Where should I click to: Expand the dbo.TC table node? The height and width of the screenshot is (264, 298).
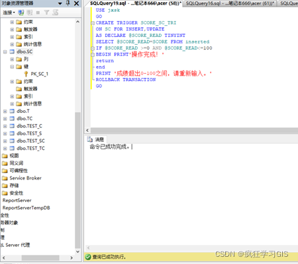coord(5,119)
